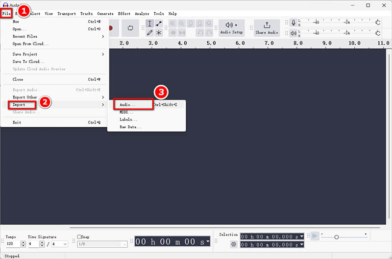Click the Tempo value field showing 120
The width and height of the screenshot is (392, 259).
pyautogui.click(x=13, y=244)
